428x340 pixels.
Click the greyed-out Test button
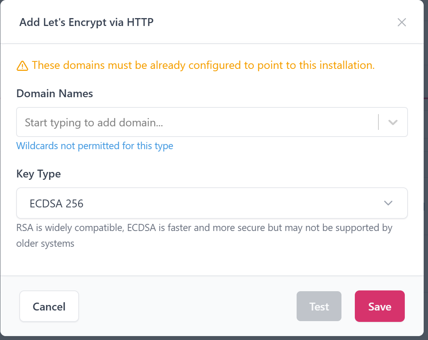pyautogui.click(x=319, y=307)
